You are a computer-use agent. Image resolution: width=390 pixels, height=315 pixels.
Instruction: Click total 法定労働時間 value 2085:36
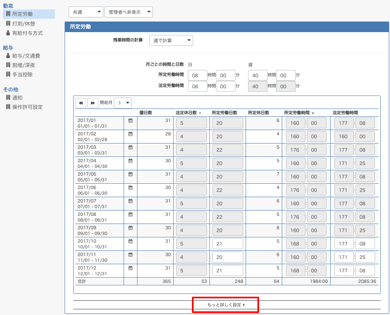tap(367, 281)
